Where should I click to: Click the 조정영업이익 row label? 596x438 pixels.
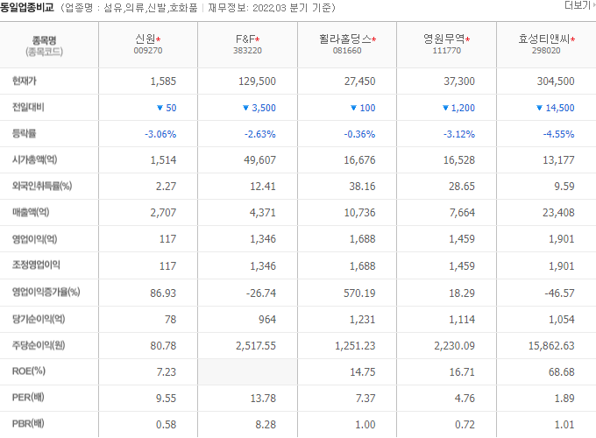click(36, 265)
